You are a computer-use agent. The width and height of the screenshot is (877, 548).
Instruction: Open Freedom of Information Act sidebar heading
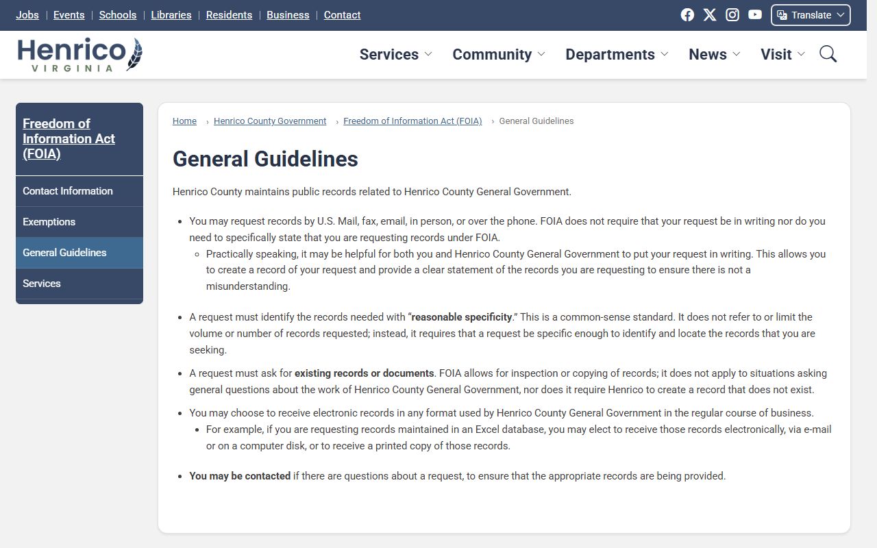pos(69,138)
